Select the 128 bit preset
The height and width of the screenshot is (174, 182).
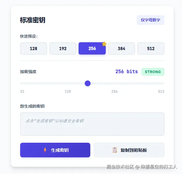(x=34, y=49)
